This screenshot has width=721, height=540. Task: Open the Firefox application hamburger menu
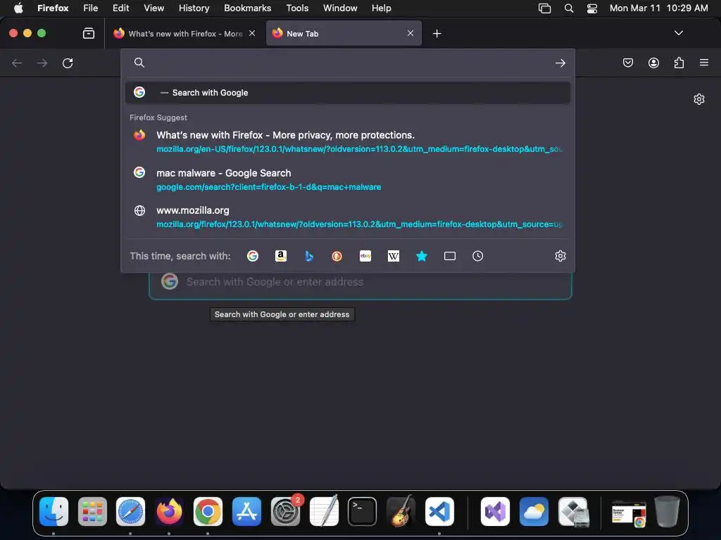pos(704,63)
